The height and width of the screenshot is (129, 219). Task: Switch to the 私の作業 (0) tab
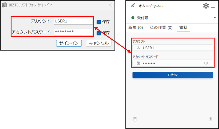[161, 28]
